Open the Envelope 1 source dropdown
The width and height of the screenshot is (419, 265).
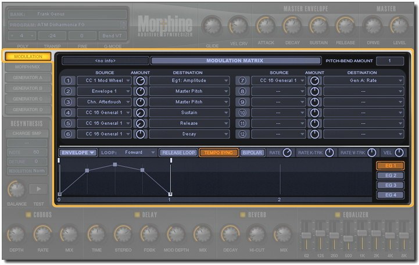point(105,91)
